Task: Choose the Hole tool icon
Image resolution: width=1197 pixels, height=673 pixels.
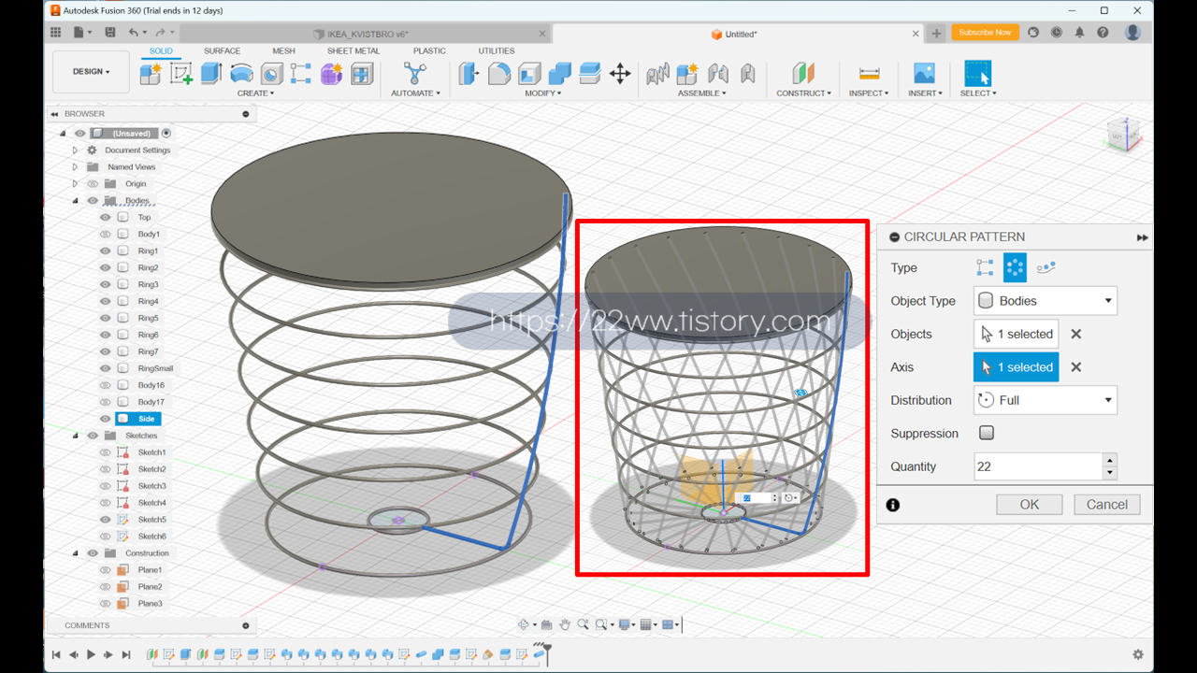Action: tap(271, 74)
